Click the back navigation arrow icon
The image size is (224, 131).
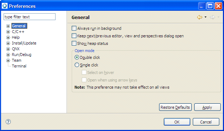[x=200, y=17]
